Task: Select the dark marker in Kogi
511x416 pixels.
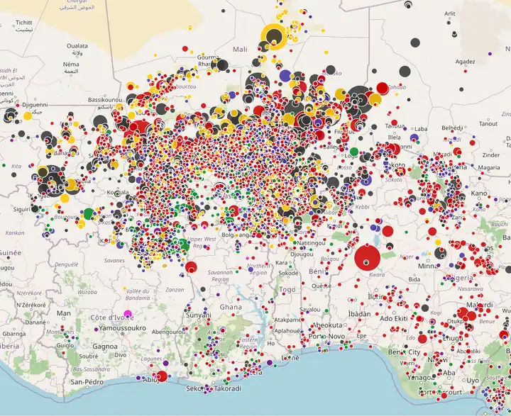Action: click(425, 308)
